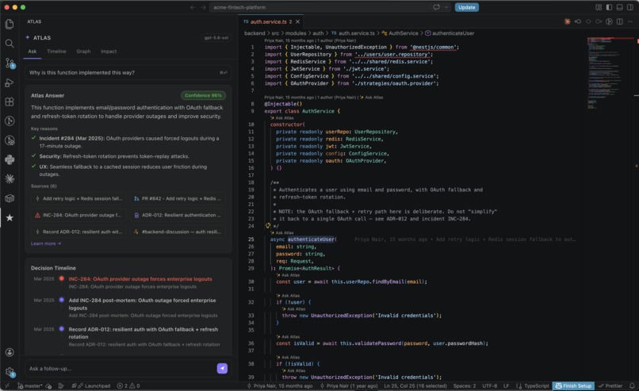Viewport: 639px width, 391px height.
Task: Open the PR #842 source card
Action: pyautogui.click(x=178, y=198)
